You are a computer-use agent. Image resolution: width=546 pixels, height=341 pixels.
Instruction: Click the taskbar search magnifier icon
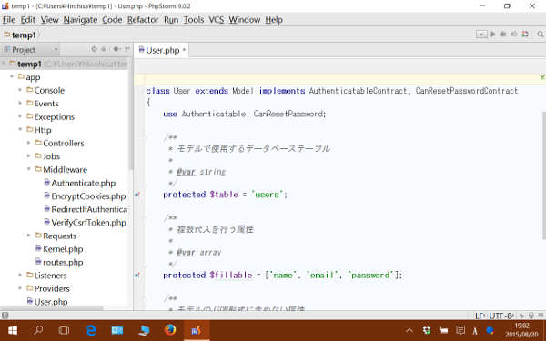click(x=38, y=329)
